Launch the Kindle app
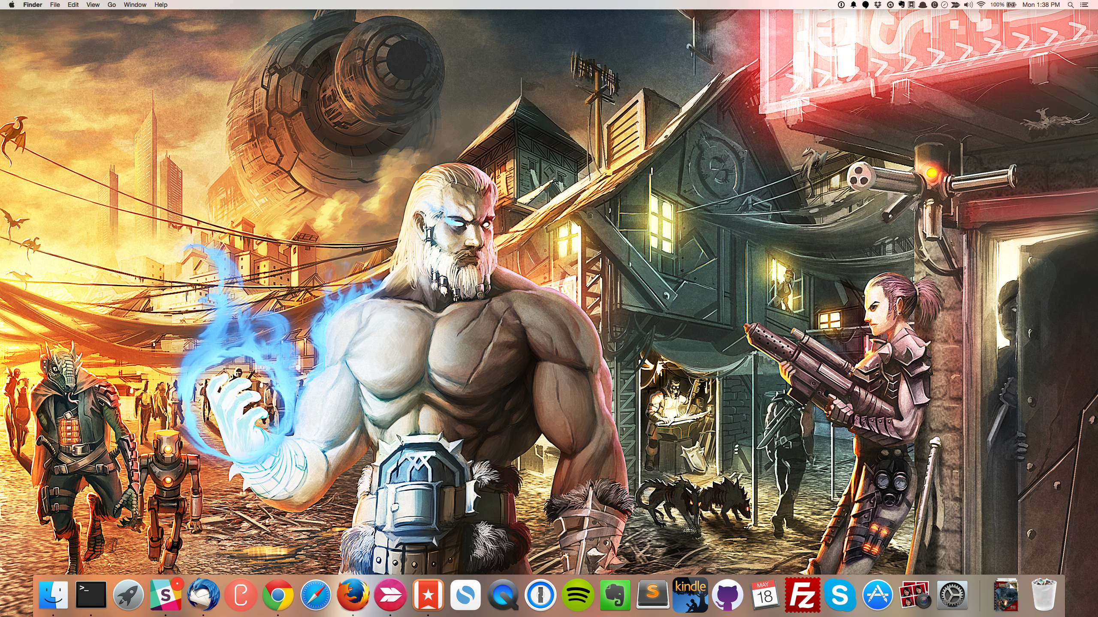This screenshot has height=617, width=1098. [x=690, y=595]
